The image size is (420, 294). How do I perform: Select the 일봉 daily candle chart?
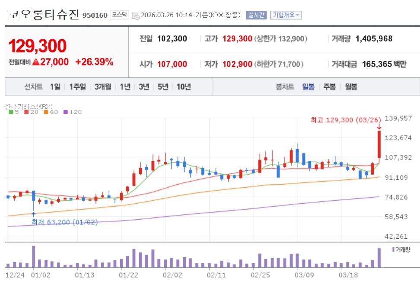coord(309,87)
